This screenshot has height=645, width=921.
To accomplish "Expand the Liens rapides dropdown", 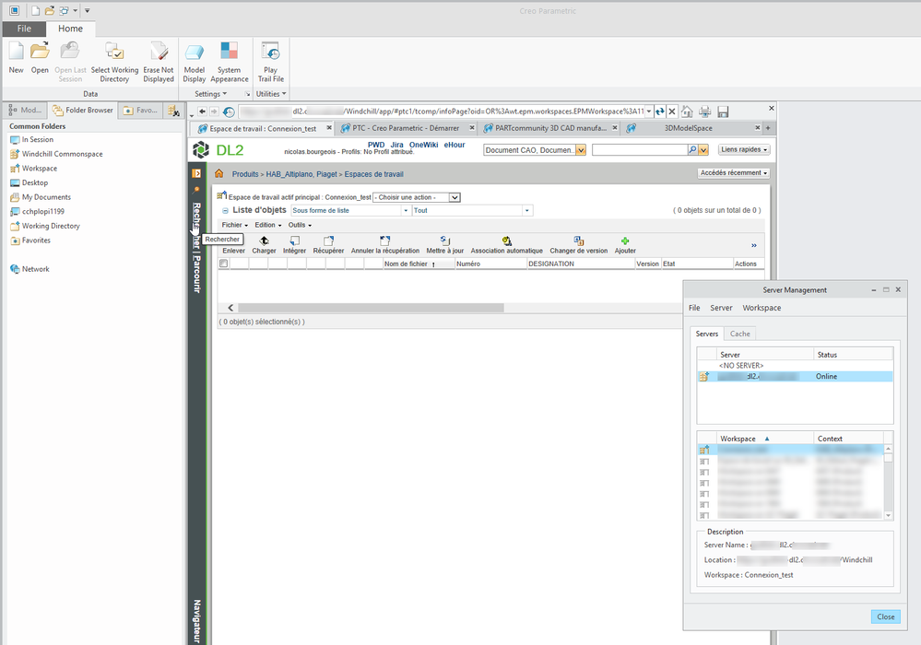I will [744, 149].
